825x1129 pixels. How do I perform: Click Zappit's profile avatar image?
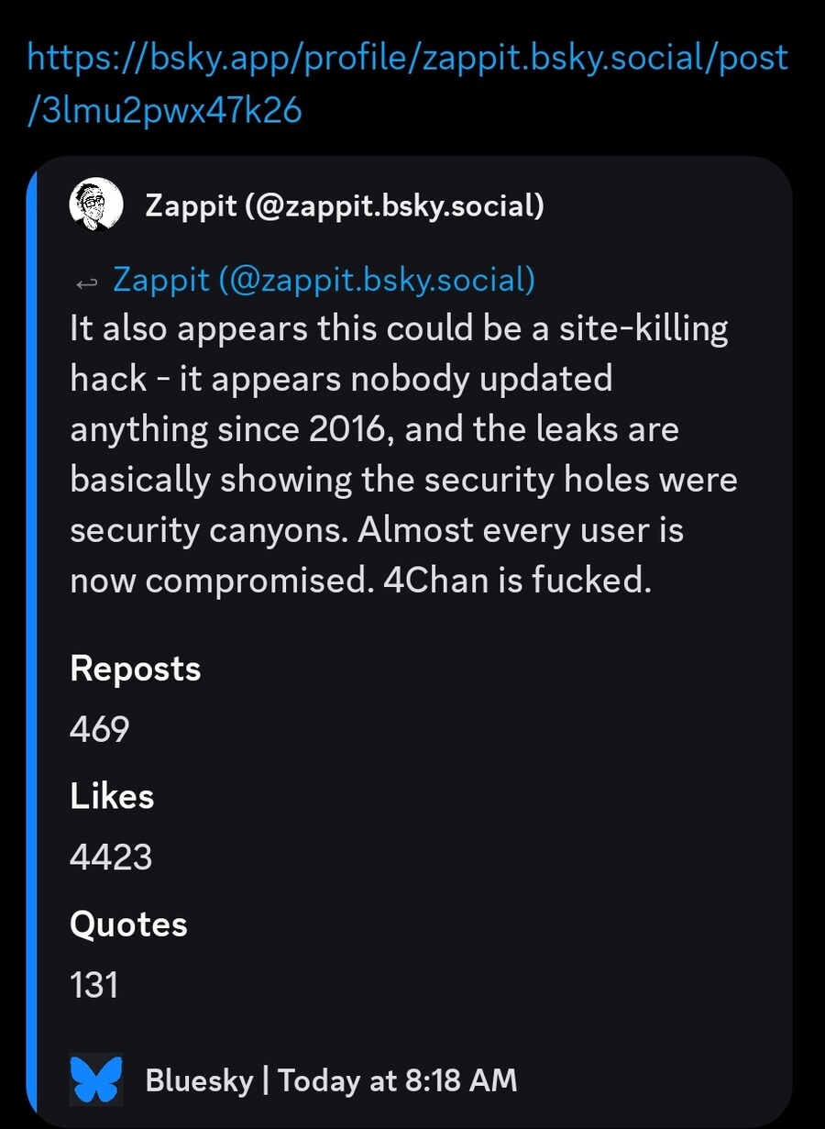coord(96,205)
